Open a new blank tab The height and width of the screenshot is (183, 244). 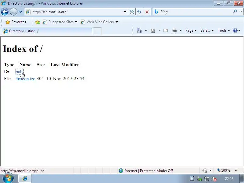point(97,31)
